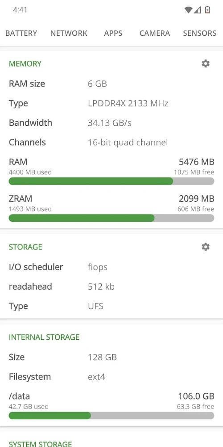Tap the Wi-Fi status icon
This screenshot has width=223, height=447.
(x=188, y=10)
